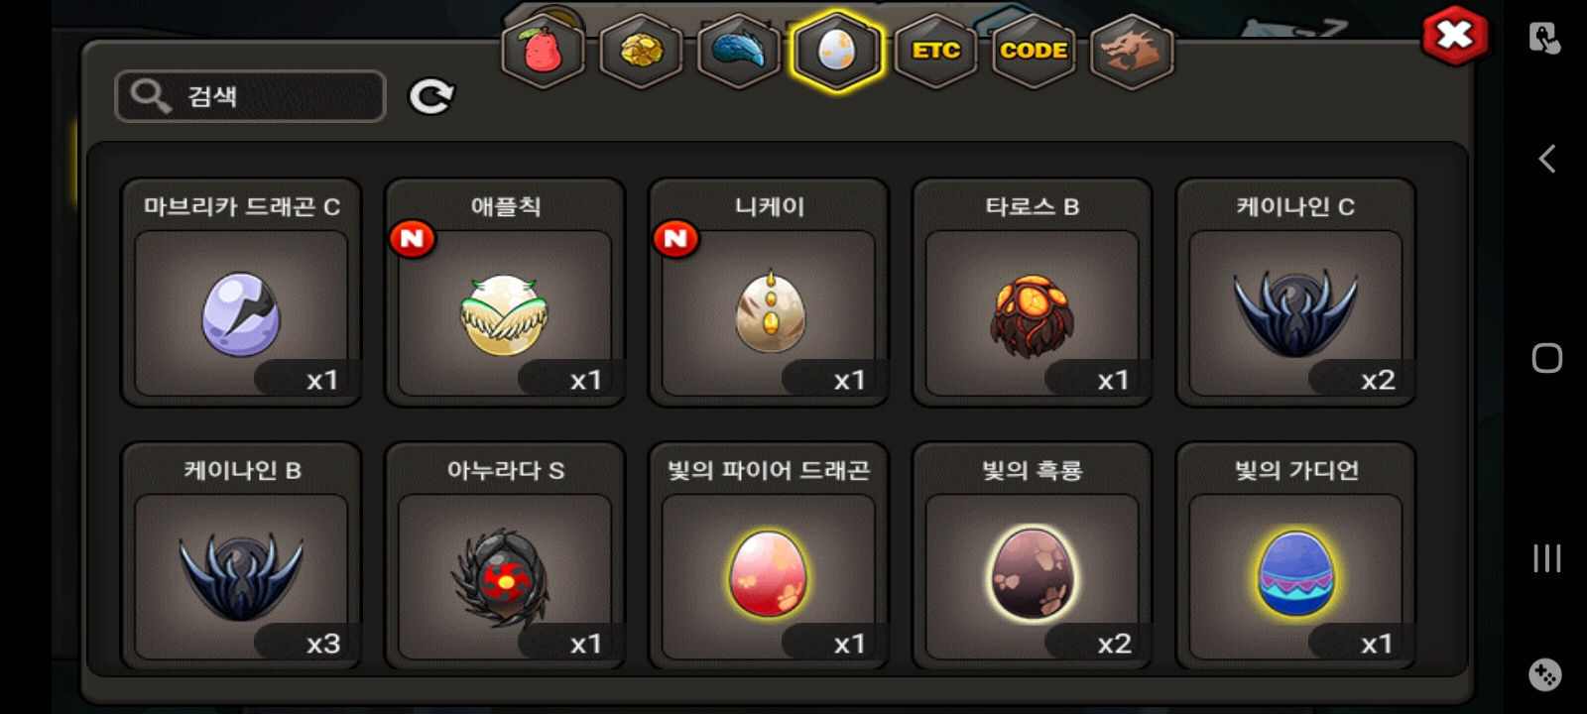Tap the 케이나인 C egg card
This screenshot has width=1587, height=714.
pyautogui.click(x=1296, y=293)
